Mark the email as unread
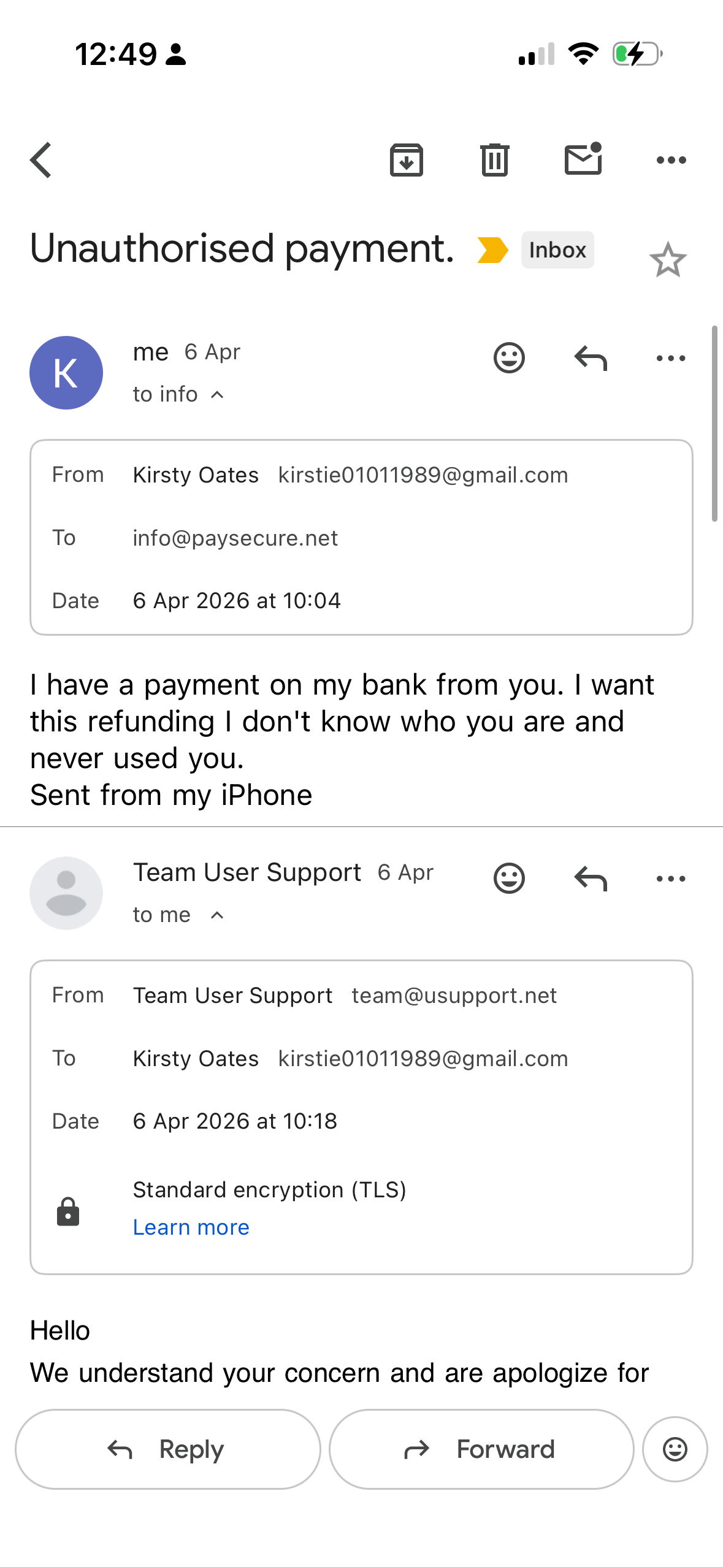 tap(583, 159)
